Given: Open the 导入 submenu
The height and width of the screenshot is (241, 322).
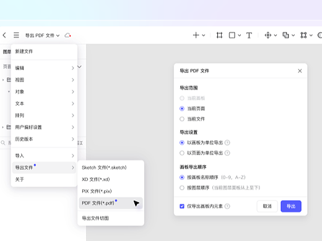Looking at the screenshot, I should point(44,156).
